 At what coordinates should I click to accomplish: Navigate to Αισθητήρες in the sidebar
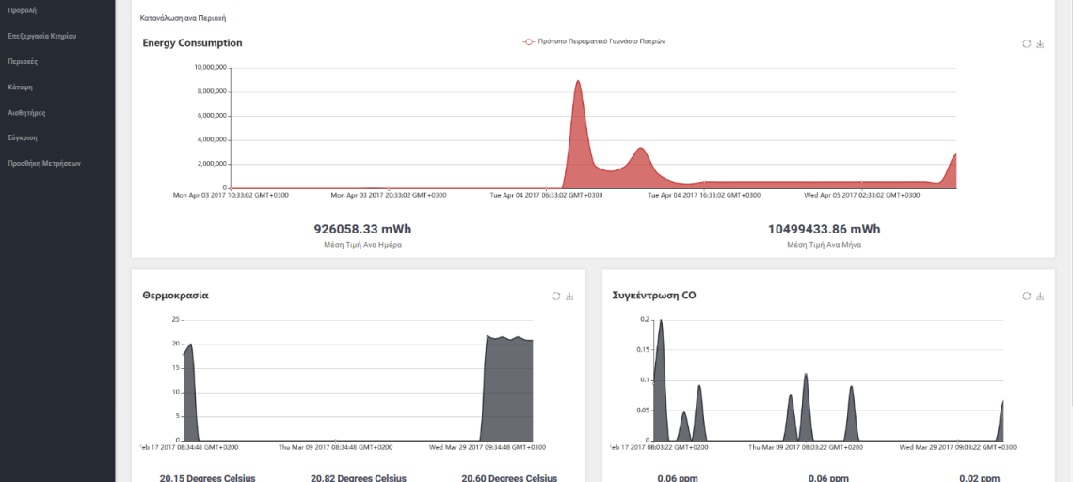[26, 112]
